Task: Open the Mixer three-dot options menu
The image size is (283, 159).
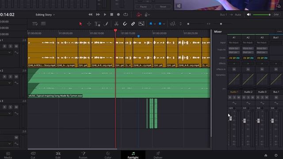Action: [x=279, y=31]
